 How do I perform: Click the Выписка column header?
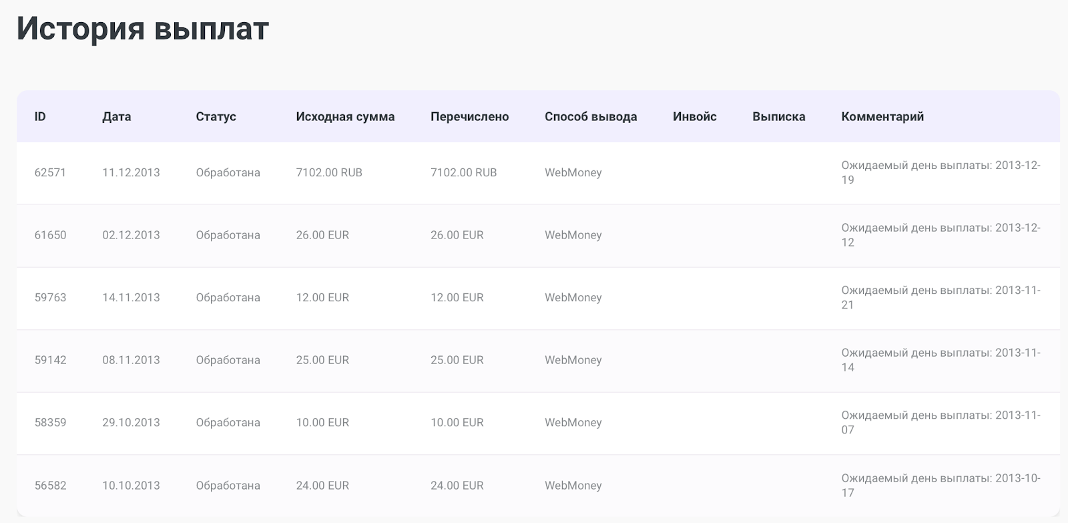pyautogui.click(x=779, y=116)
